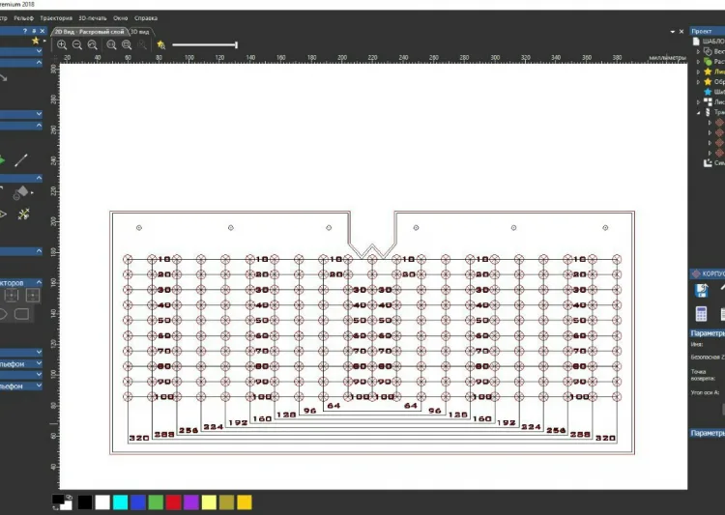Image resolution: width=725 pixels, height=515 pixels.
Task: Select the blue star item in the Project tree
Action: pyautogui.click(x=708, y=92)
